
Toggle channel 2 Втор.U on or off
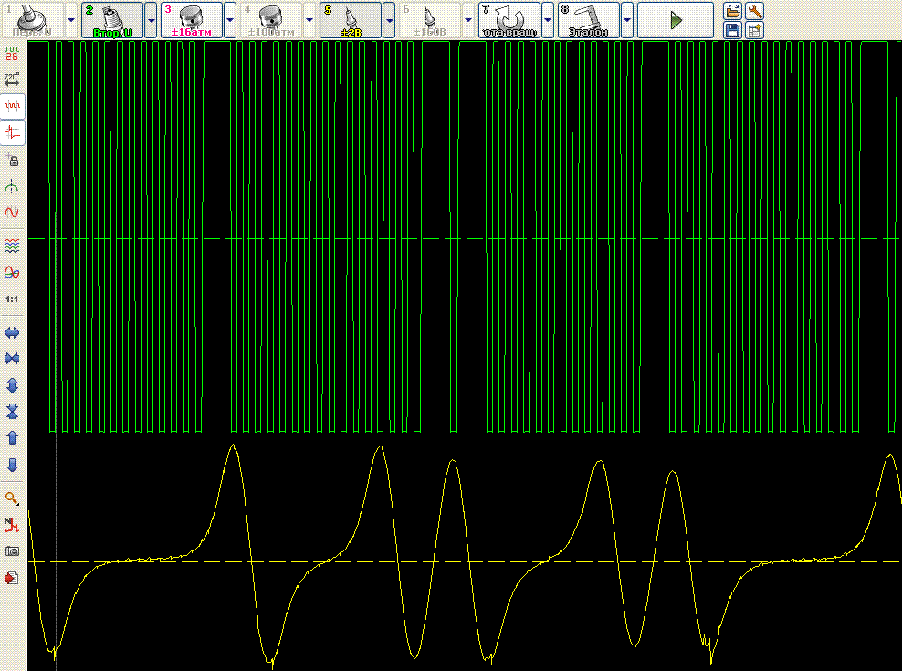(x=112, y=18)
